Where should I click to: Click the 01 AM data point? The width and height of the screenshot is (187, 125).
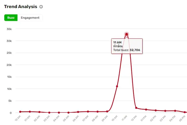click(30, 112)
